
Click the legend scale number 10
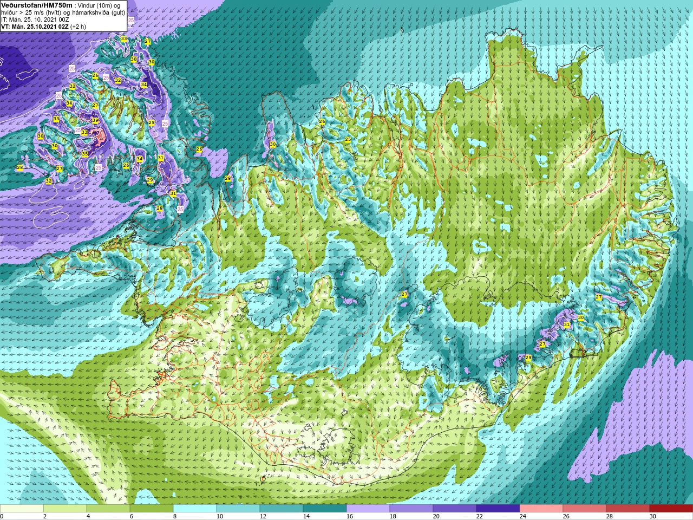click(x=220, y=516)
